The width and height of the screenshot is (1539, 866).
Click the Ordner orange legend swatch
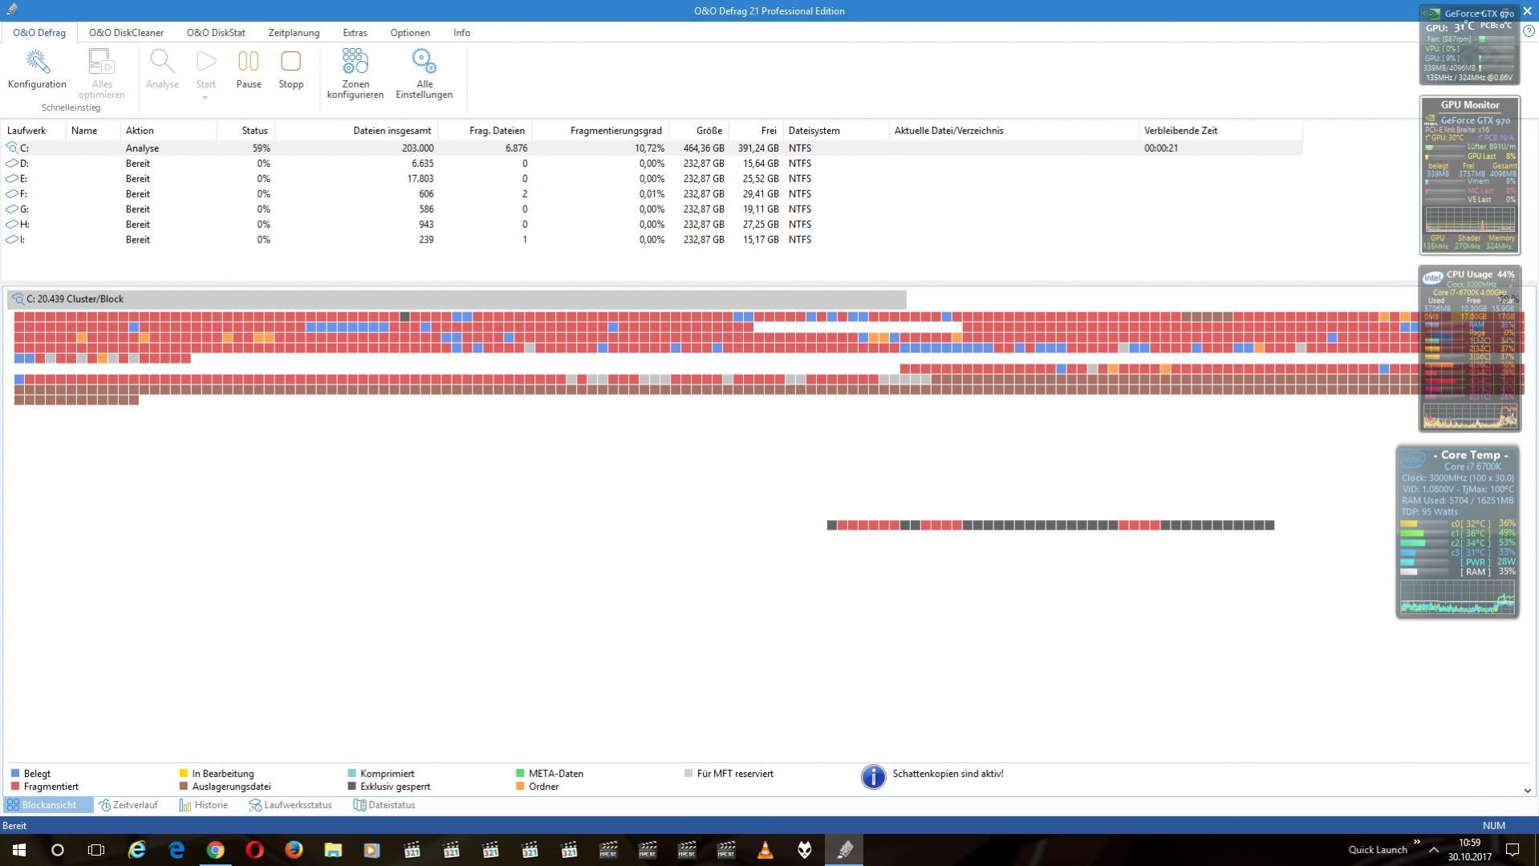pyautogui.click(x=520, y=787)
